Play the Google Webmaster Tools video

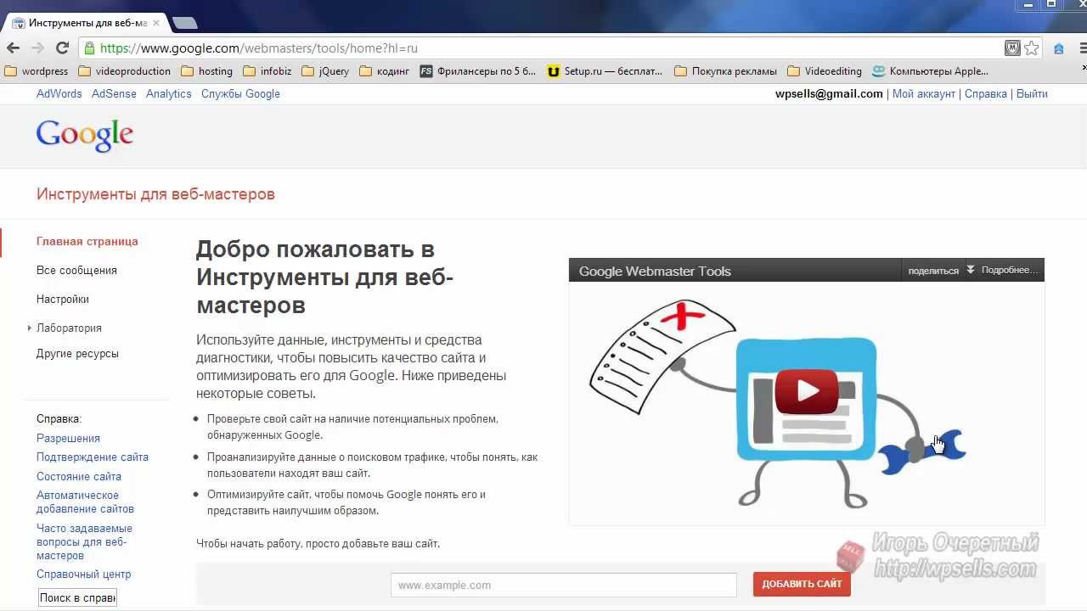coord(807,391)
